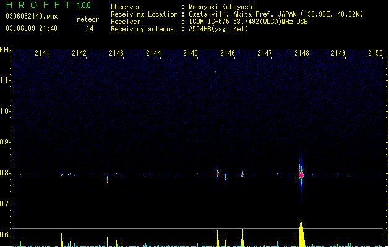Click the HROFFT 1.00 title text
389x247 pixels.
[49, 5]
